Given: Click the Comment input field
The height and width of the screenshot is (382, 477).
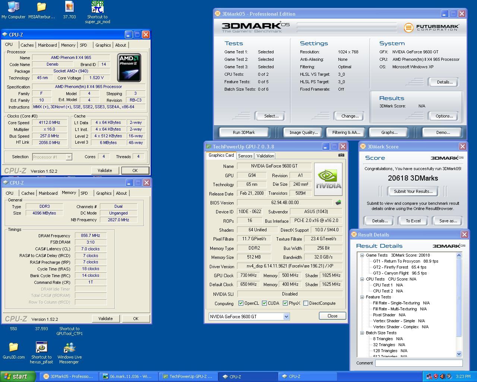Looking at the screenshot, I should [419, 363].
